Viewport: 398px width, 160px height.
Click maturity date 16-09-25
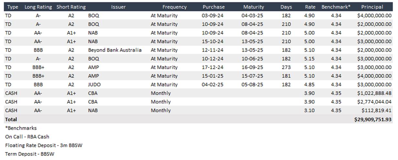click(252, 67)
